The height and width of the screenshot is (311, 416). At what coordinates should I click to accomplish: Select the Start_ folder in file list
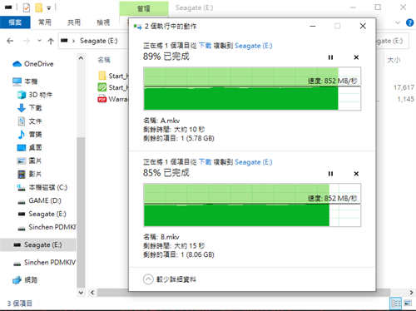(x=113, y=76)
